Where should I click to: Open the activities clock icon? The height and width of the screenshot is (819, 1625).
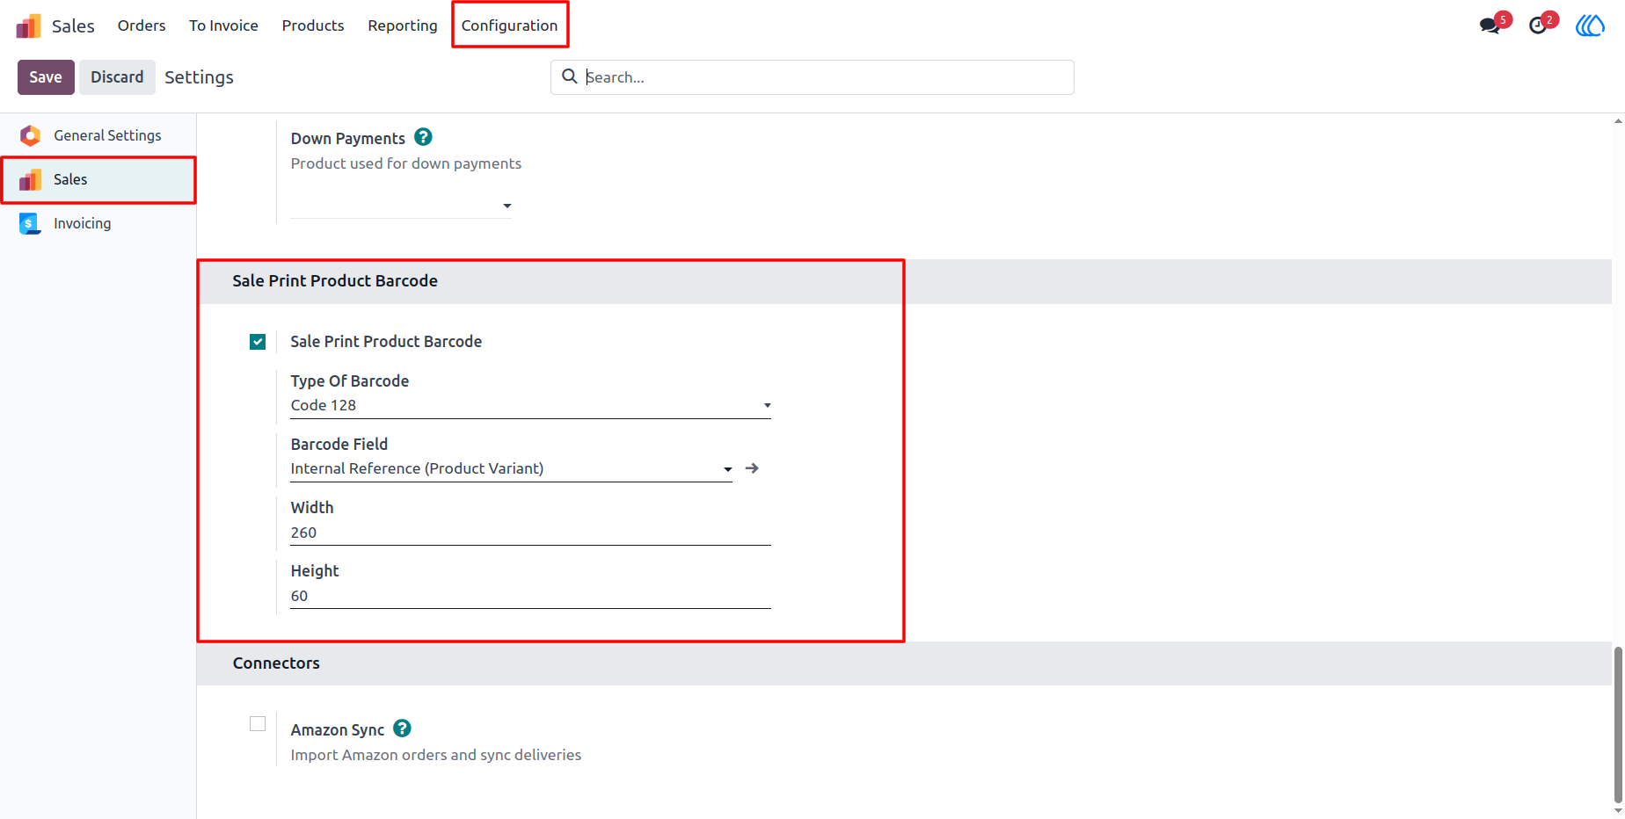1538,25
